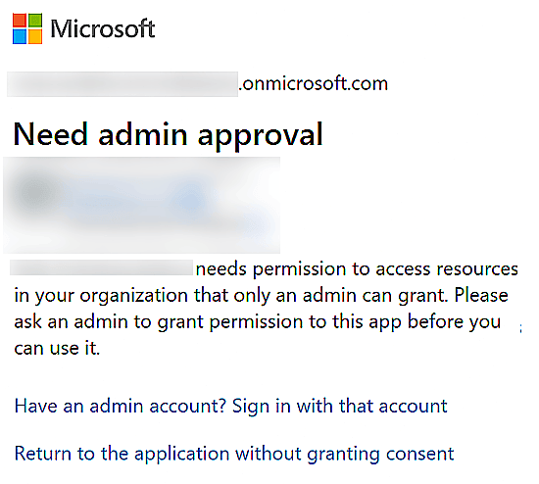Screen dimensions: 539x484
Task: Click the red square of the Microsoft logo
Action: point(20,21)
